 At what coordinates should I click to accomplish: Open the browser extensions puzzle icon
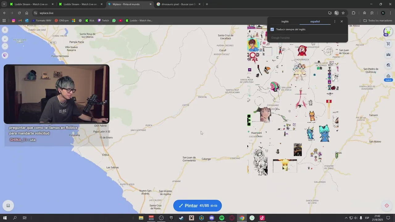pos(354,13)
